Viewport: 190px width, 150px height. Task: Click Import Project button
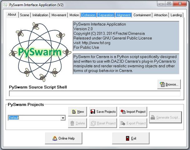(133, 112)
